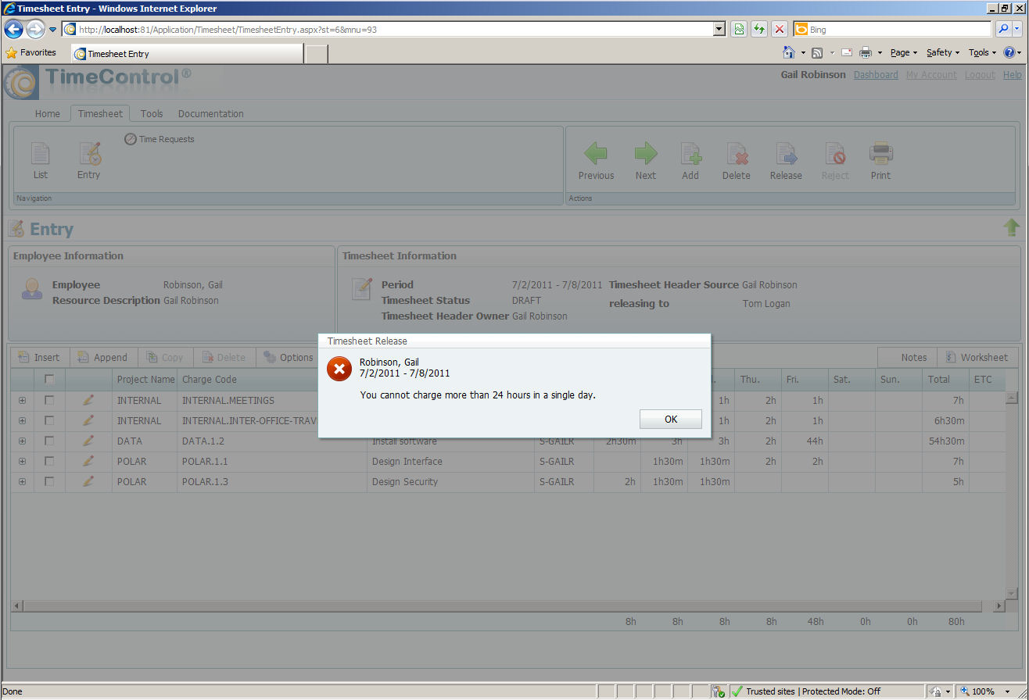Click the browser Forward button
This screenshot has width=1029, height=700.
pyautogui.click(x=35, y=30)
